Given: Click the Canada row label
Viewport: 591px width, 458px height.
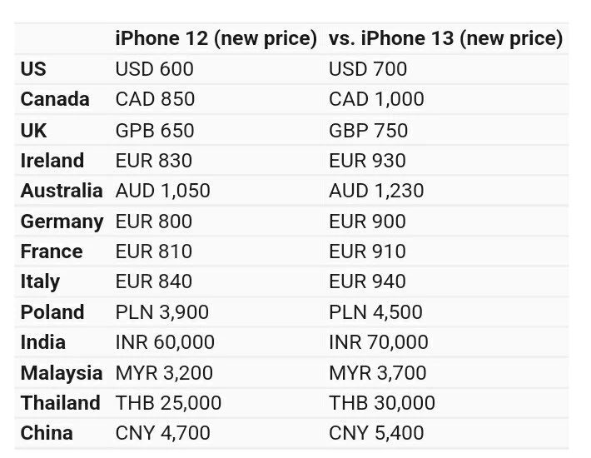Looking at the screenshot, I should tap(55, 99).
